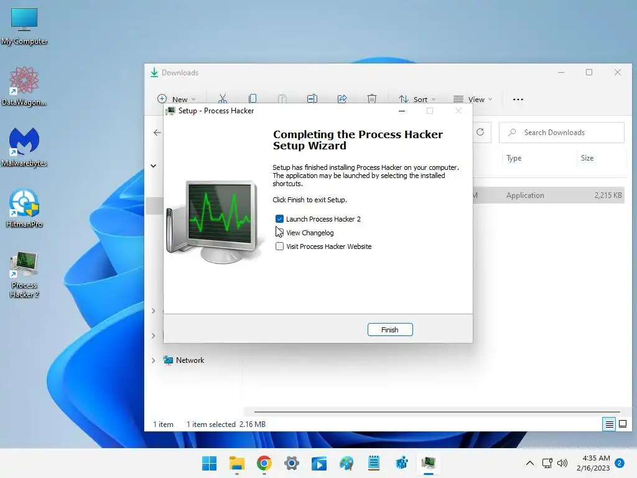Click the horizontal scrollbar in Downloads
Image resolution: width=637 pixels, height=478 pixels.
[437, 412]
